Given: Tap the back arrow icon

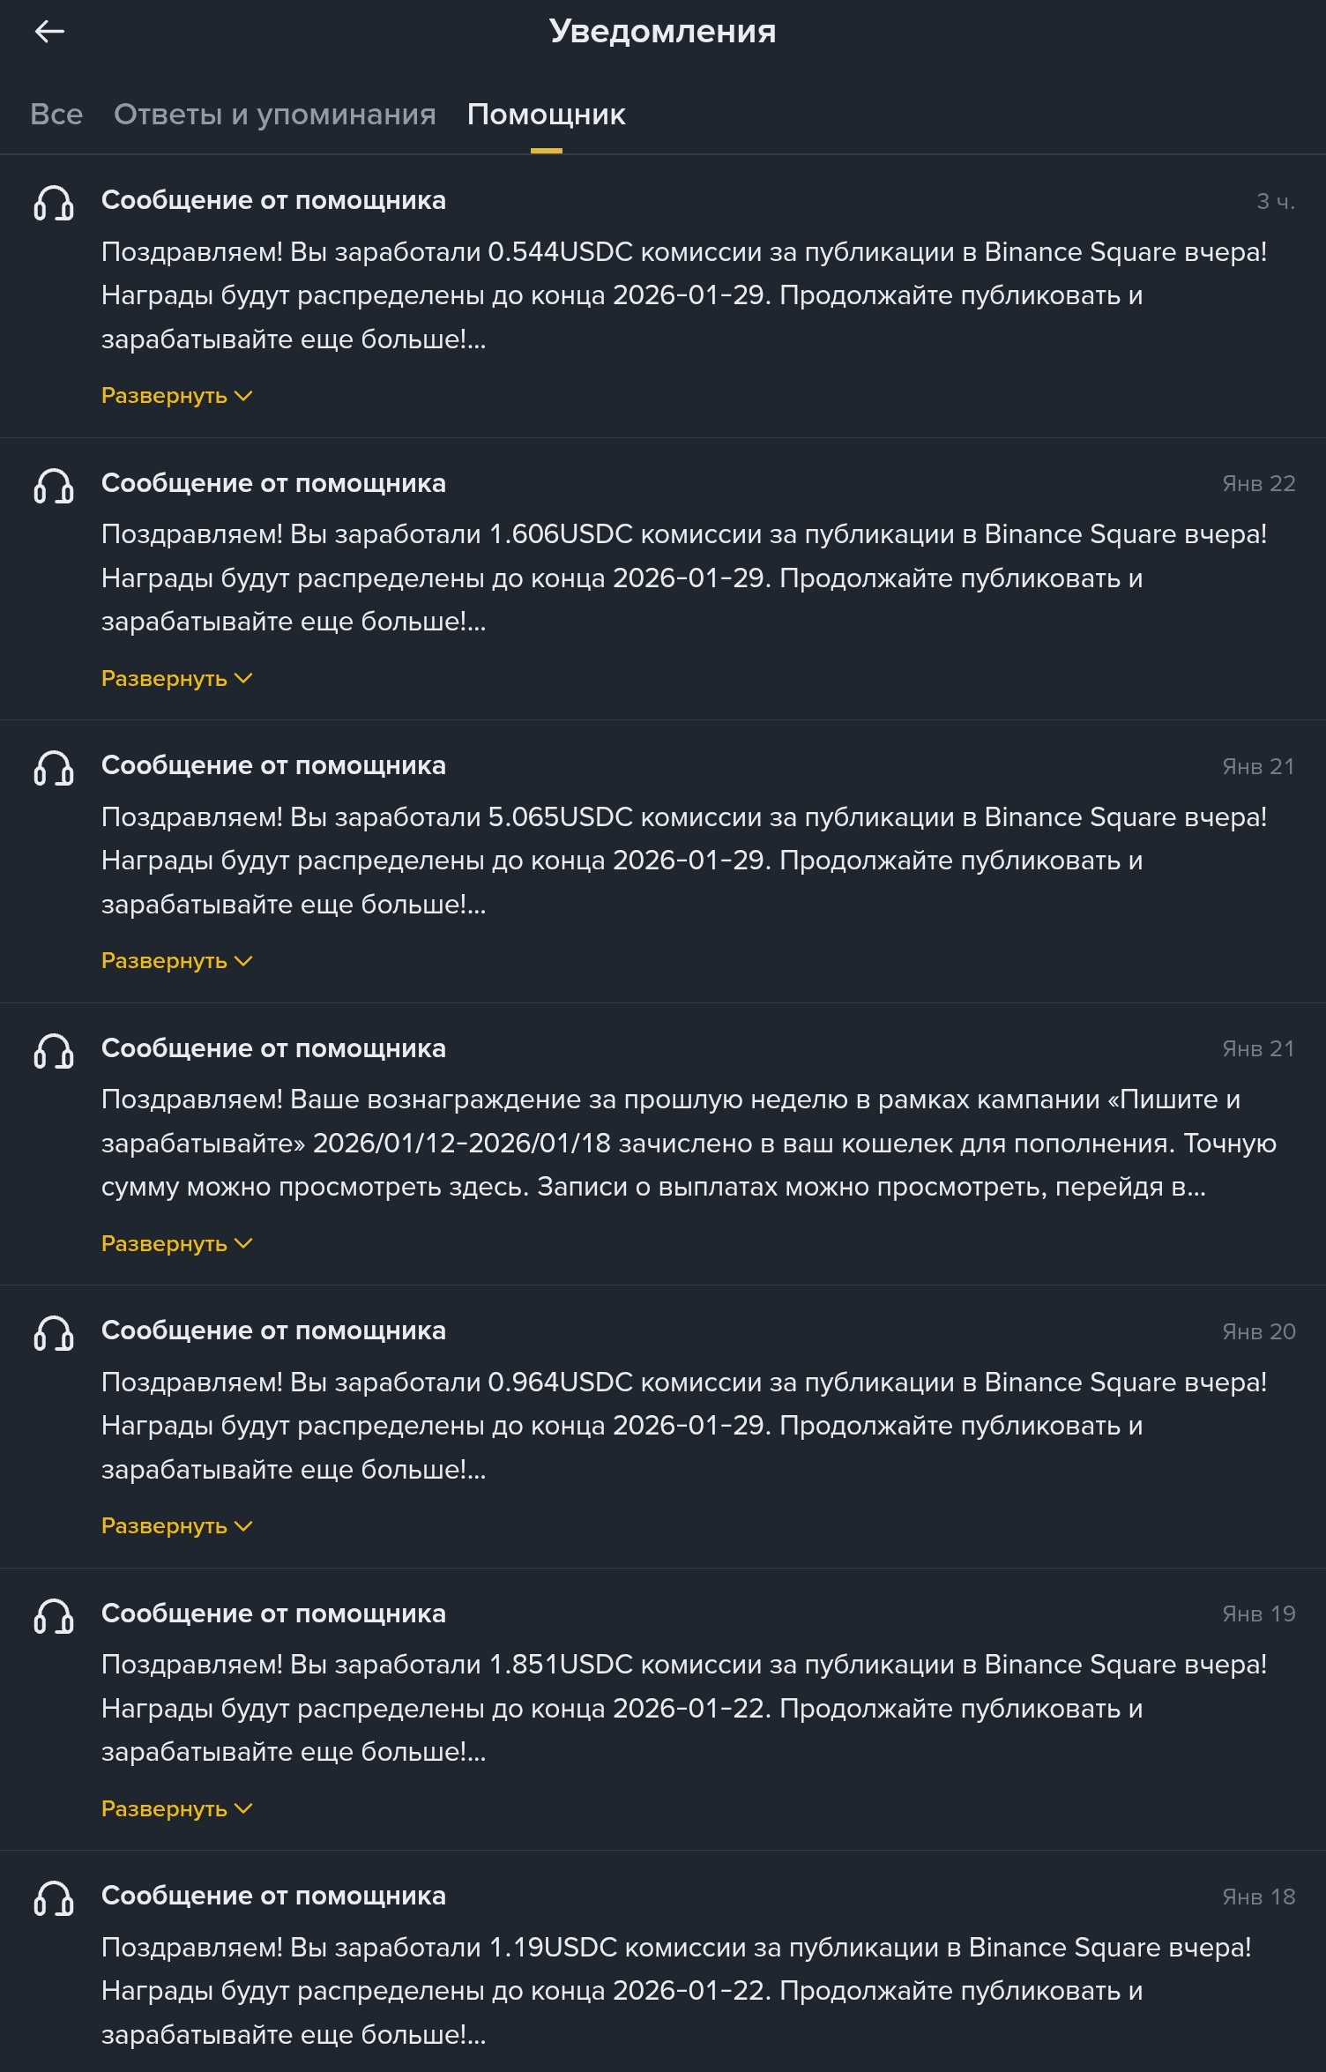Looking at the screenshot, I should click(49, 33).
